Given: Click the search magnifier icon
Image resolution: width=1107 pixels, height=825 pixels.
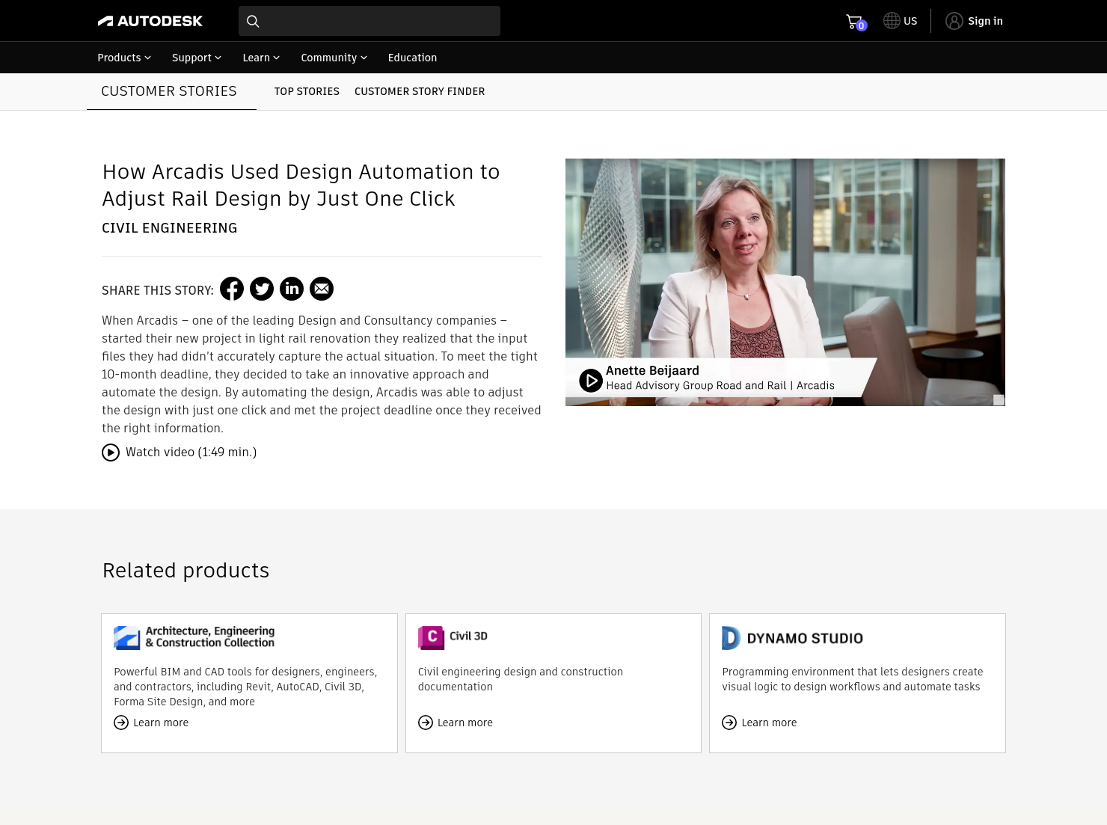Looking at the screenshot, I should (253, 21).
